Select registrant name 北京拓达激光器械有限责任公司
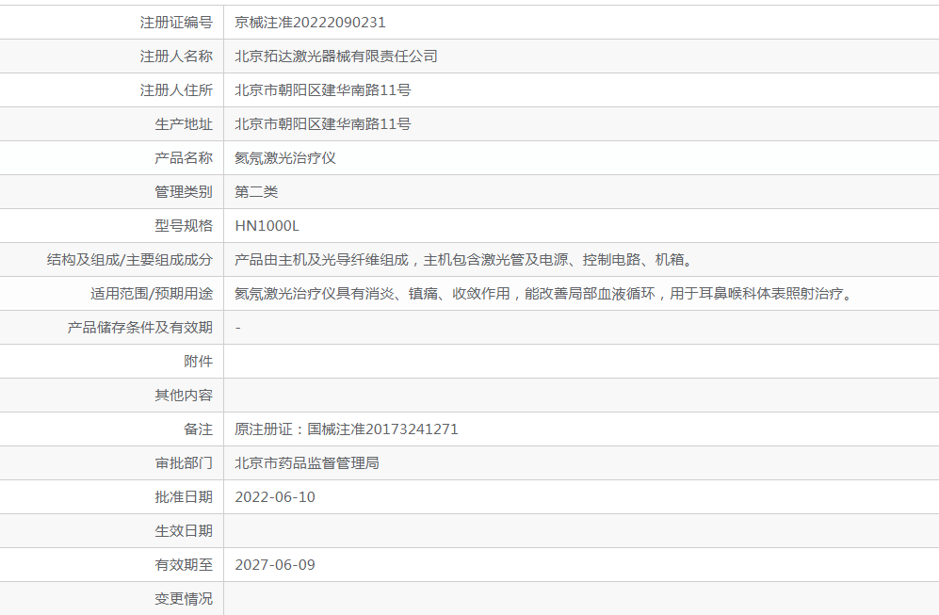The width and height of the screenshot is (939, 615). coord(336,57)
